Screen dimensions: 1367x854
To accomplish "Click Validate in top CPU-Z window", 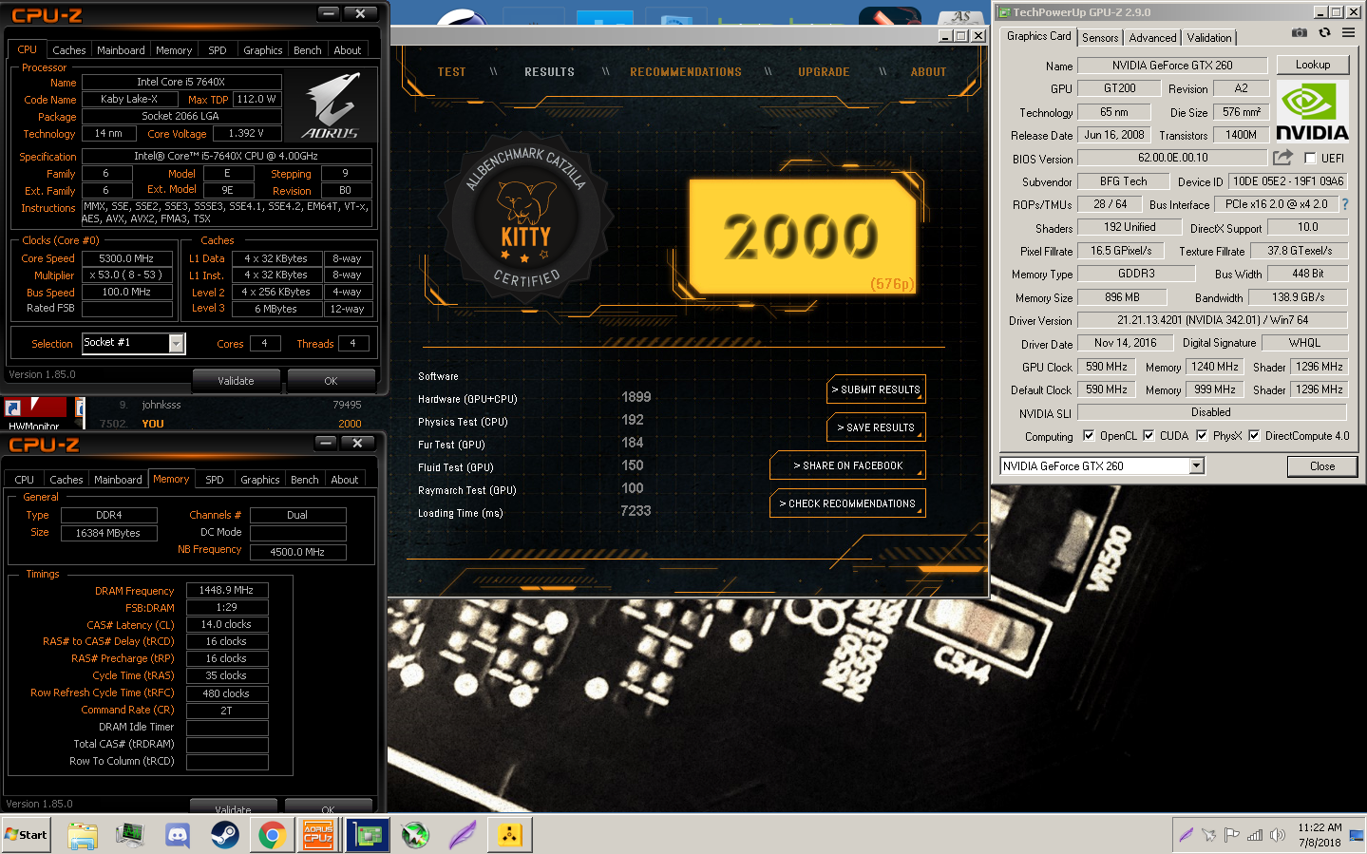I will [236, 381].
